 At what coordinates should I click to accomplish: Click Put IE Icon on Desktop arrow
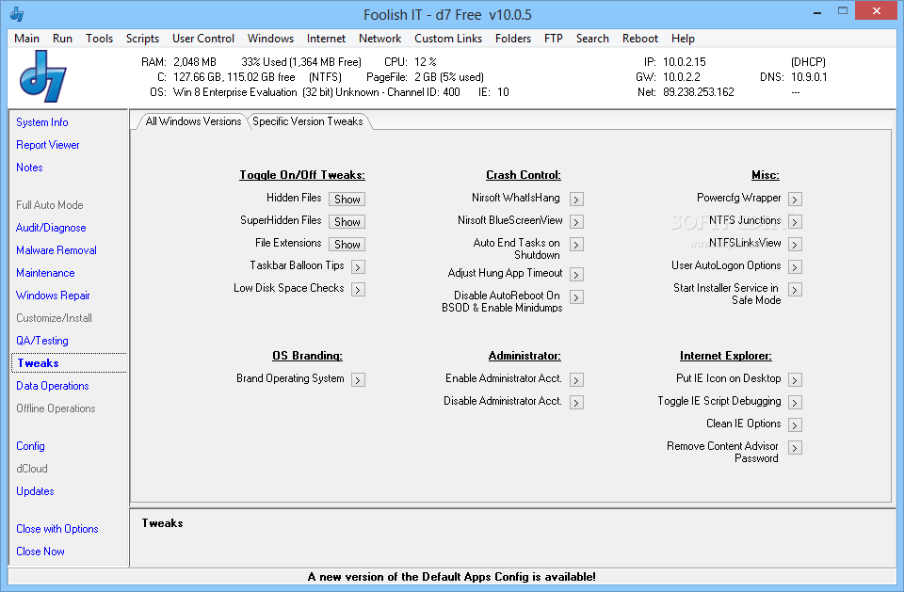pyautogui.click(x=795, y=380)
